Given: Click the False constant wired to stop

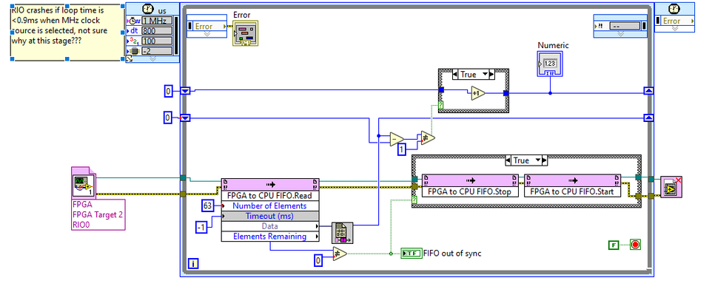Looking at the screenshot, I should coord(614,245).
